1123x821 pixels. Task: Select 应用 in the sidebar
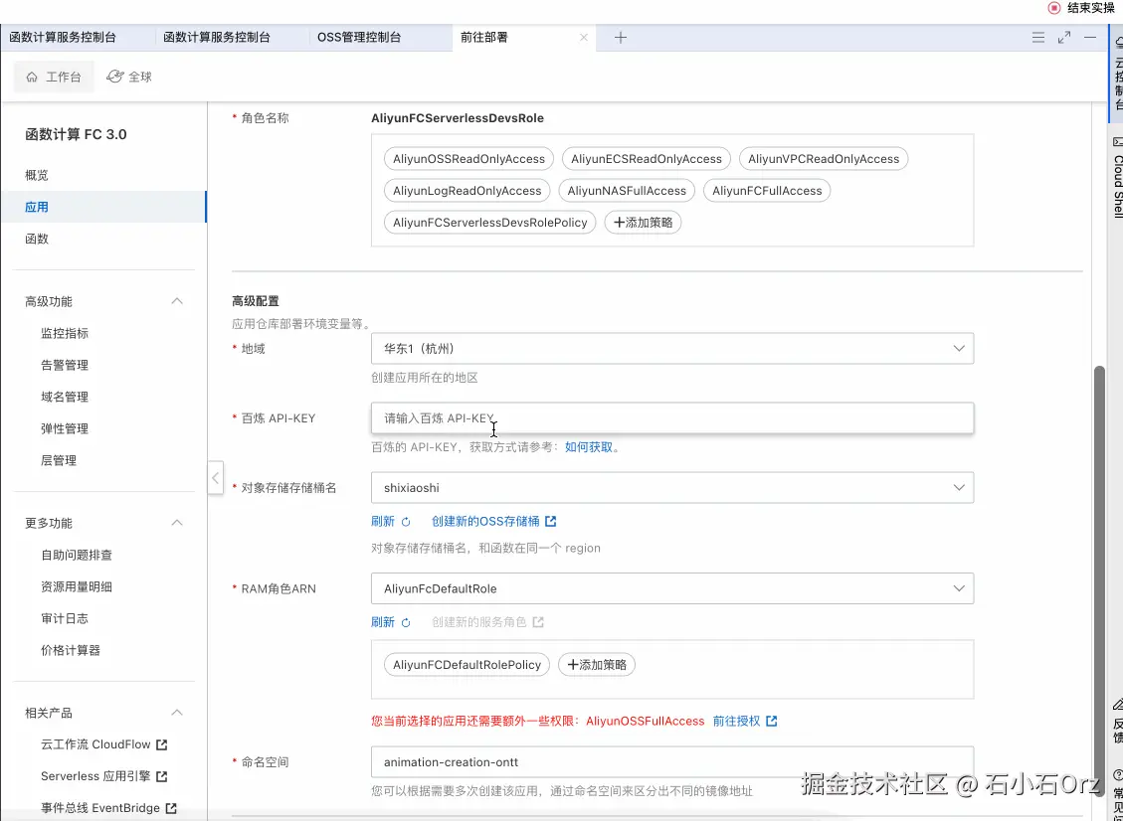(x=103, y=207)
